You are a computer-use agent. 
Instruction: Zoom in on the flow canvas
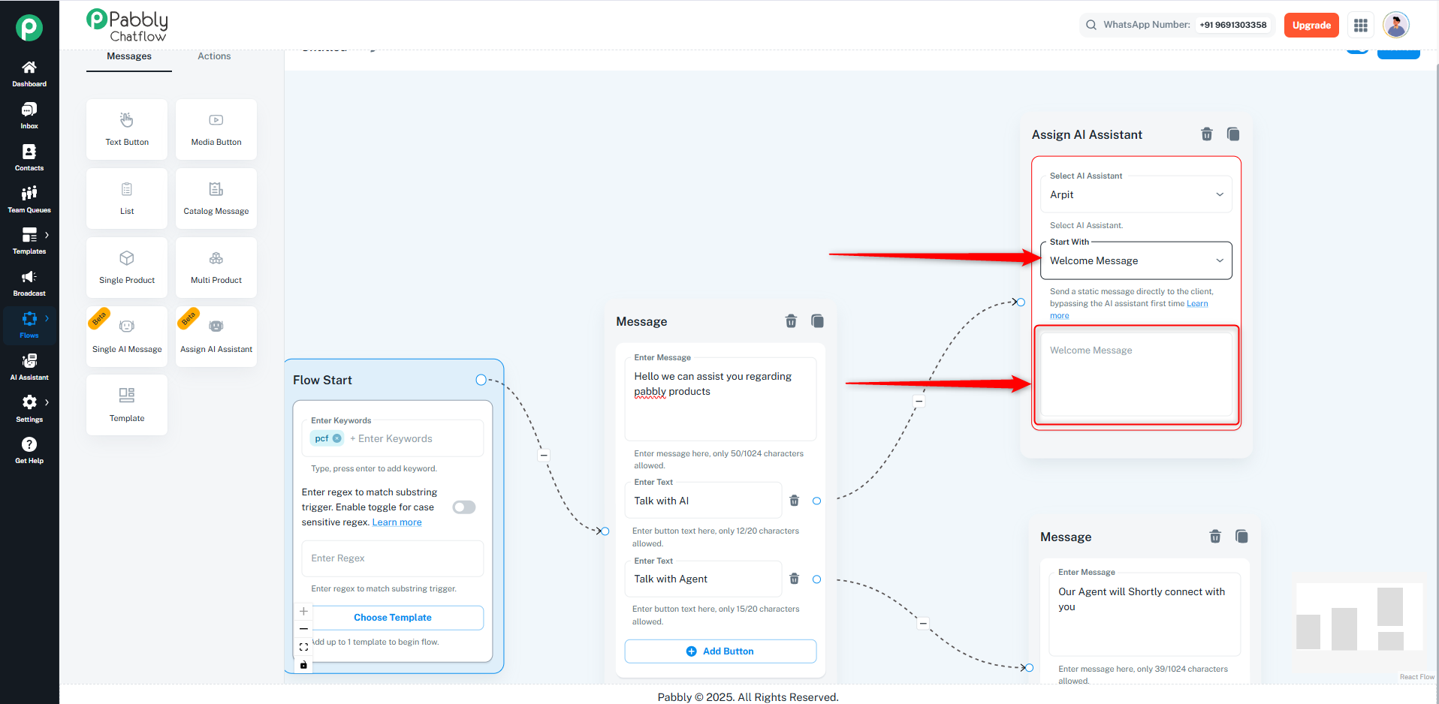point(303,611)
